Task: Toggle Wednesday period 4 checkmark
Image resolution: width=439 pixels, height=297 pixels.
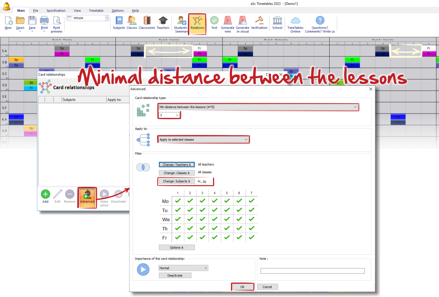Action: point(215,219)
